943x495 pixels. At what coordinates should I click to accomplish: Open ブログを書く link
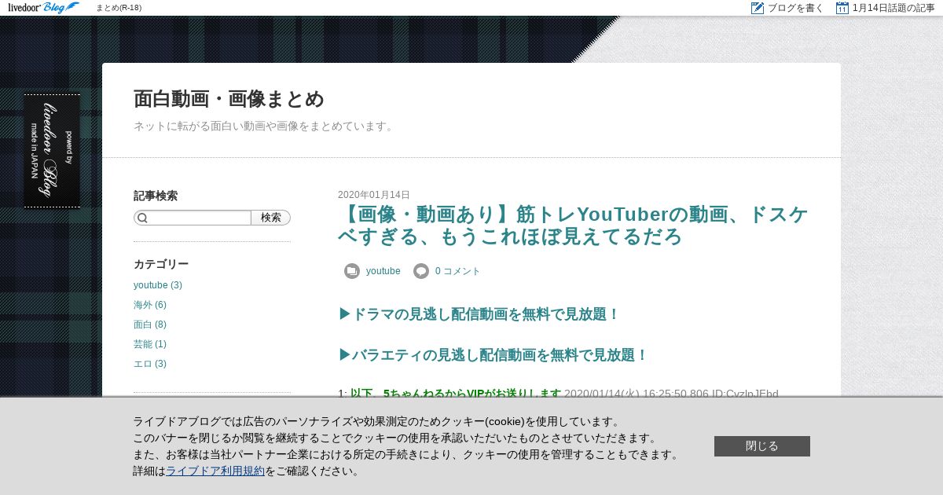pos(795,8)
